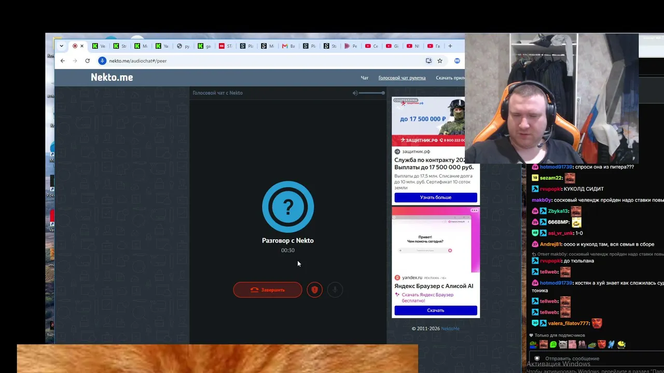Open Голосовой чат рулетка link
This screenshot has height=373, width=664.
coord(402,78)
